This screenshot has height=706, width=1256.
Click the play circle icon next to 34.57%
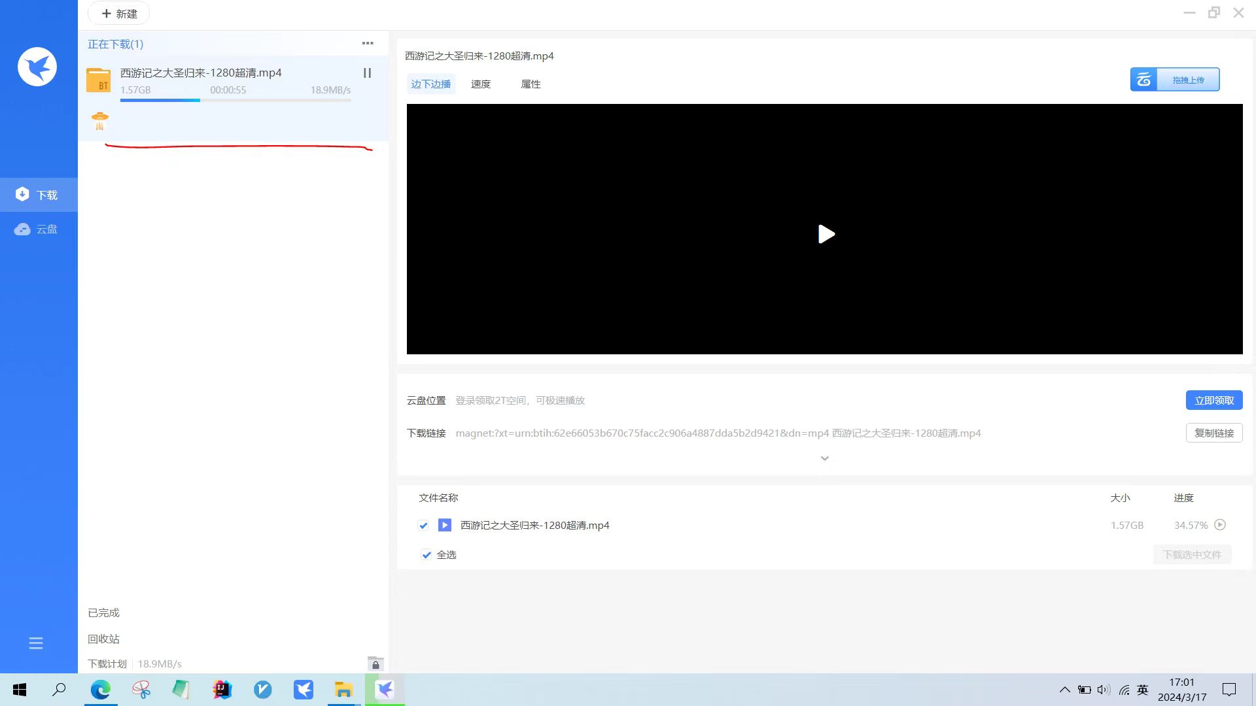[x=1220, y=524]
